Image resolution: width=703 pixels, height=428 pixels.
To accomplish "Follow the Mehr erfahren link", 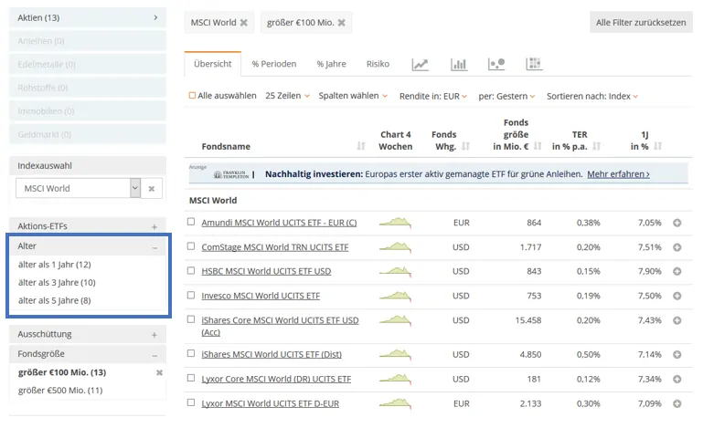I will pyautogui.click(x=618, y=174).
